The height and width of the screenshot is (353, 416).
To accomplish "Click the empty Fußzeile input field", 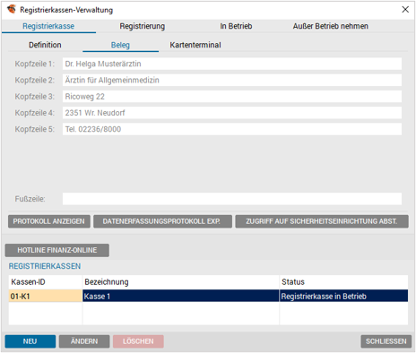I will coord(232,199).
